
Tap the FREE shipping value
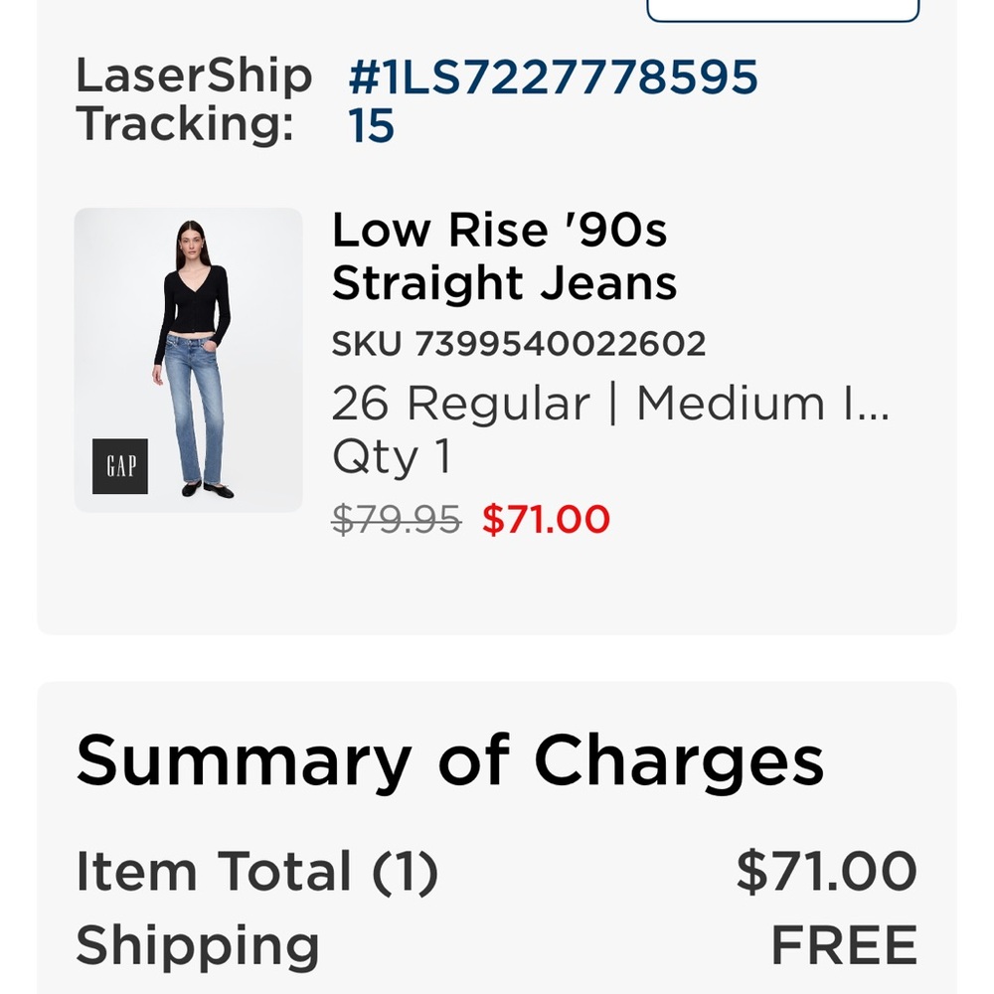coord(844,945)
